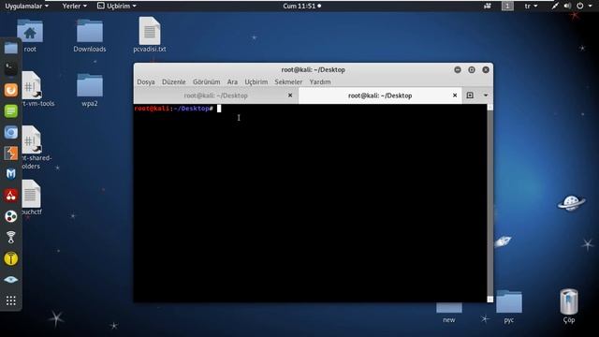Maximize the terminal window
The height and width of the screenshot is (337, 599).
tap(472, 69)
